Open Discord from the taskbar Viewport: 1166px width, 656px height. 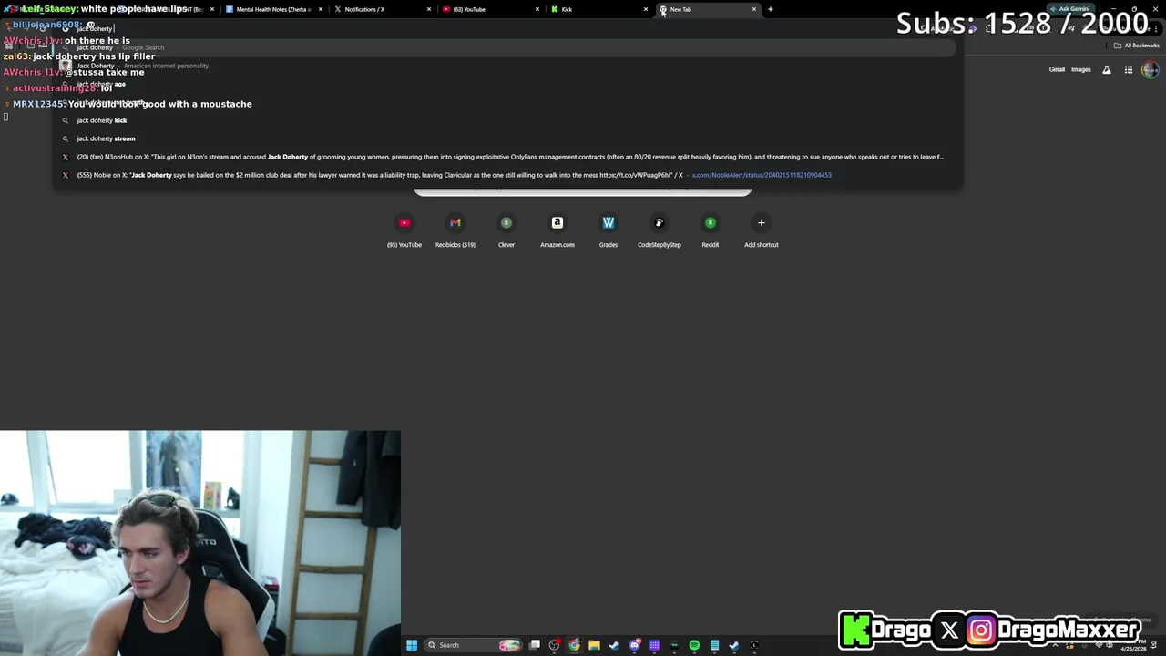point(635,645)
